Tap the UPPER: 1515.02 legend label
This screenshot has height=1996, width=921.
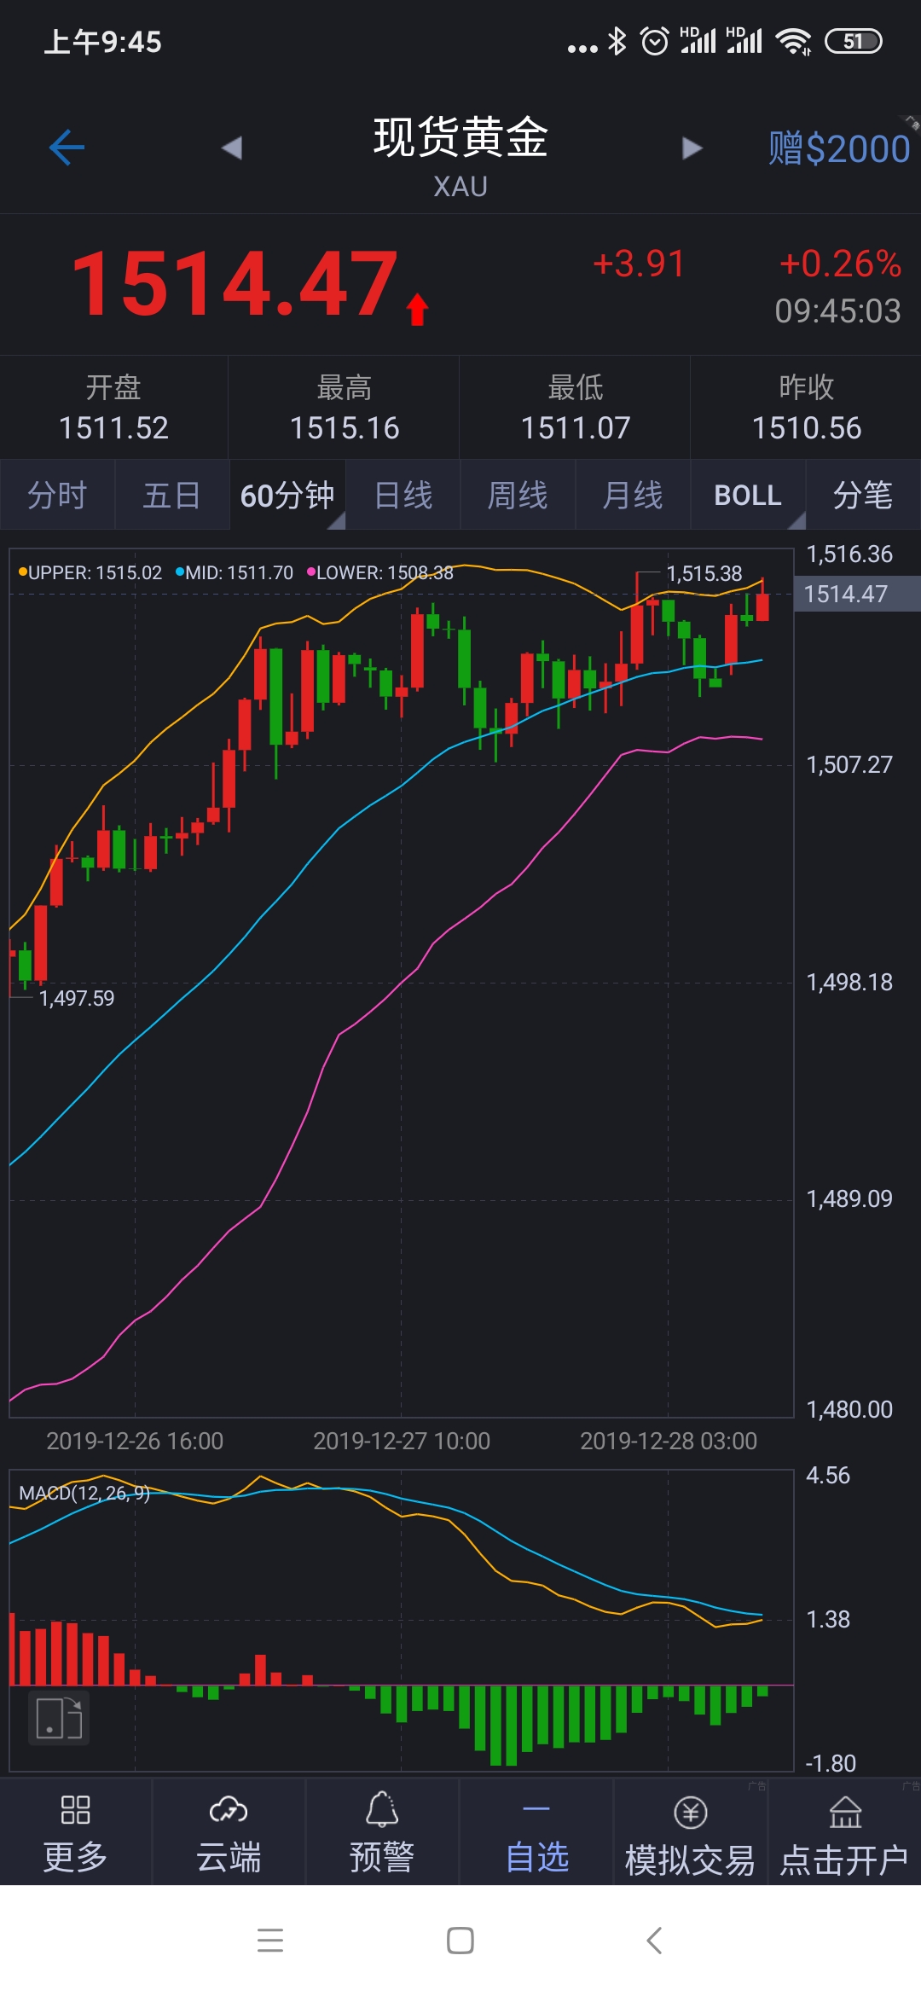point(90,572)
